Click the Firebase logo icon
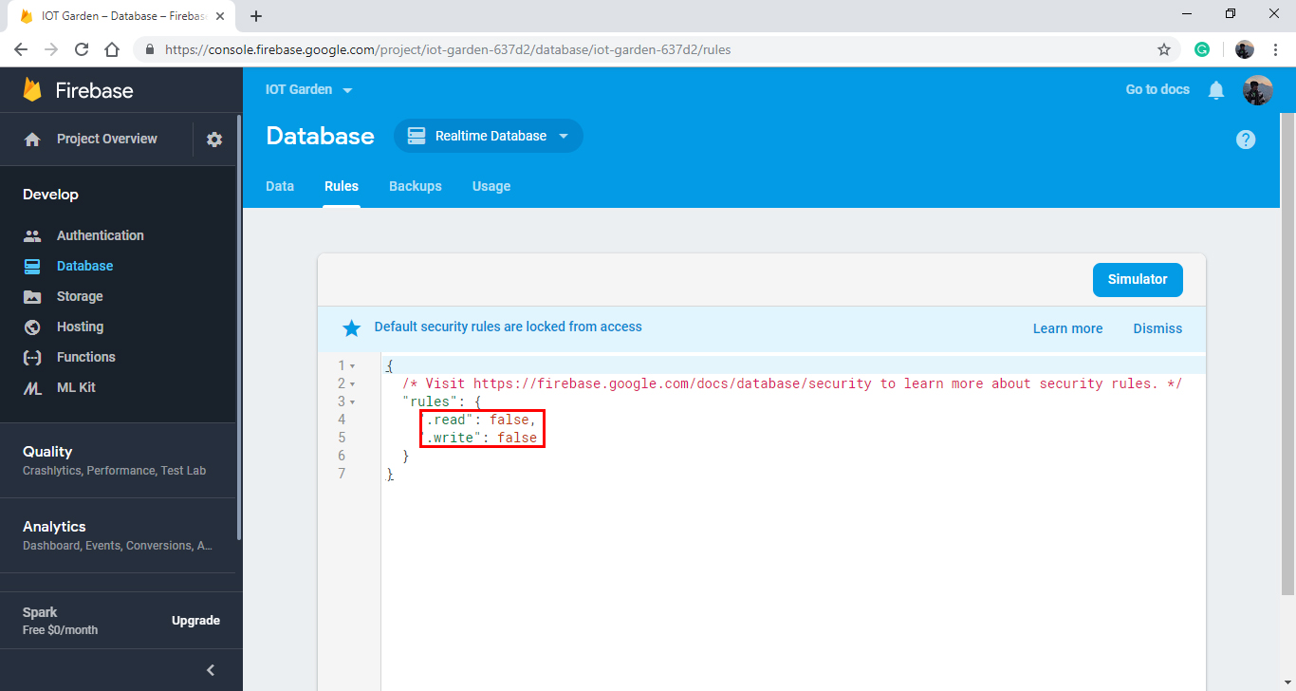 32,90
